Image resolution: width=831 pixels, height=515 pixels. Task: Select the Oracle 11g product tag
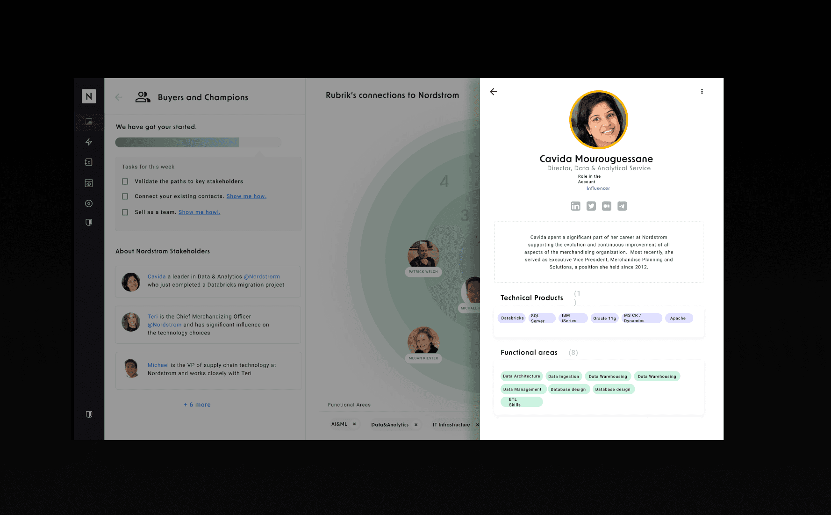click(605, 318)
